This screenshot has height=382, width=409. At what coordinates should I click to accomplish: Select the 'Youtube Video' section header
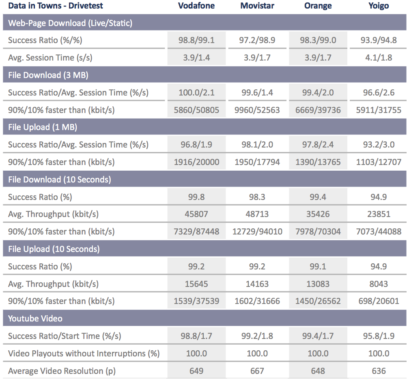pos(204,318)
